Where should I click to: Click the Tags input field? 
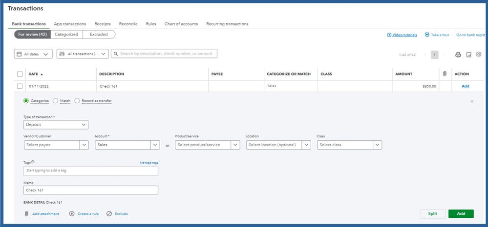point(91,171)
